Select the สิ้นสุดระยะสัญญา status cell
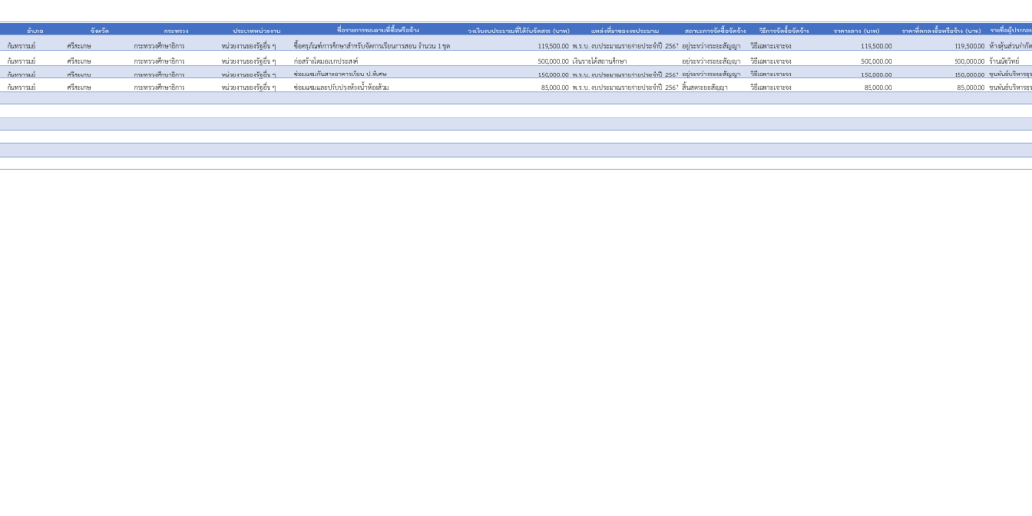The width and height of the screenshot is (1032, 516). [710, 87]
